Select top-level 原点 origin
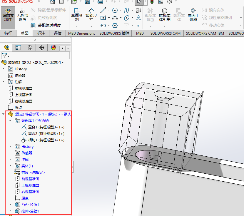 tap(15, 108)
